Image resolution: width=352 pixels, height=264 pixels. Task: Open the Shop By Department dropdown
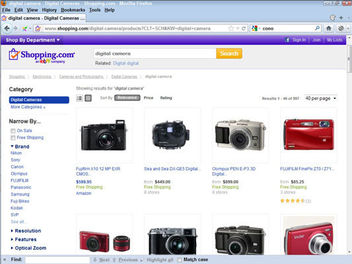(x=33, y=40)
